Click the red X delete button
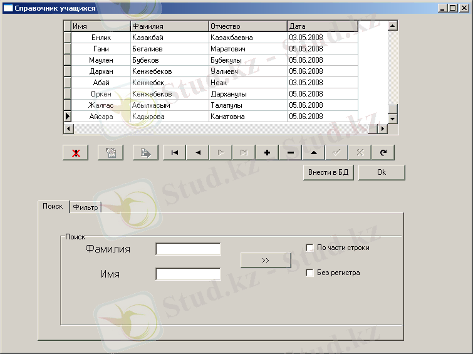The height and width of the screenshot is (354, 473). click(76, 153)
